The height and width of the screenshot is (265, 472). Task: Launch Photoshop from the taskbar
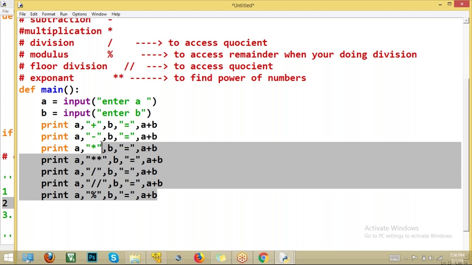(x=92, y=258)
